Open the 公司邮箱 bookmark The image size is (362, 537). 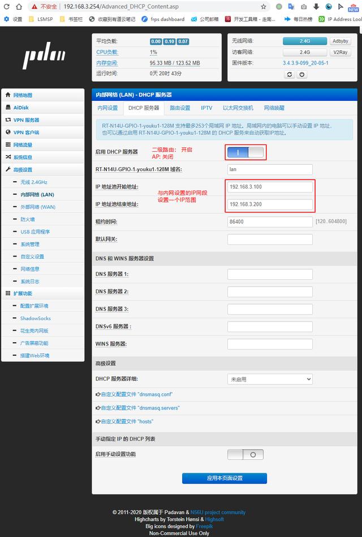[205, 19]
